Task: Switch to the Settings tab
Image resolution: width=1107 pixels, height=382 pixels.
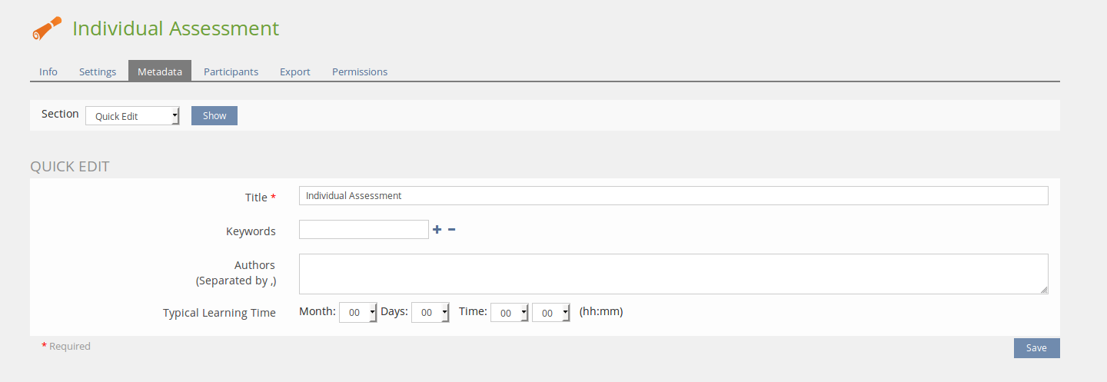Action: 98,71
